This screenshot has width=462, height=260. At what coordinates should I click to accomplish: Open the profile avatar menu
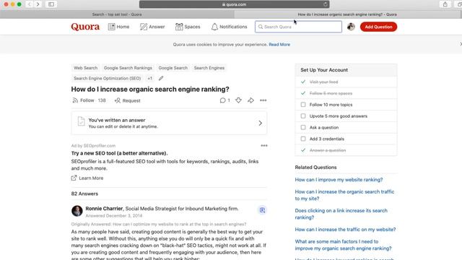tap(351, 27)
